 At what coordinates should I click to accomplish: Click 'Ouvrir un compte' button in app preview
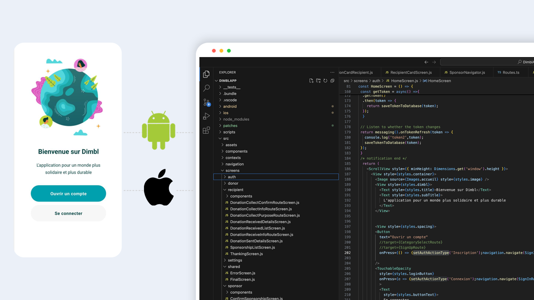click(x=68, y=193)
